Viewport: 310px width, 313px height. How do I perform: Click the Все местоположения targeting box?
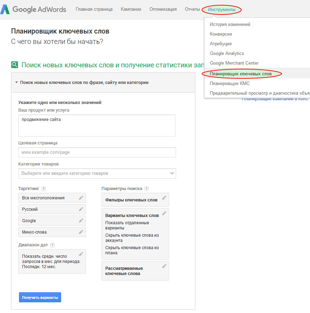point(52,198)
